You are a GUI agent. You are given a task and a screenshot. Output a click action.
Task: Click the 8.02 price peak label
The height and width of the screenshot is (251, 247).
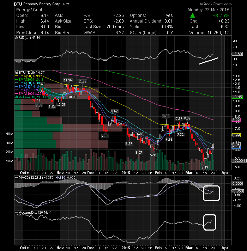[x=187, y=118]
